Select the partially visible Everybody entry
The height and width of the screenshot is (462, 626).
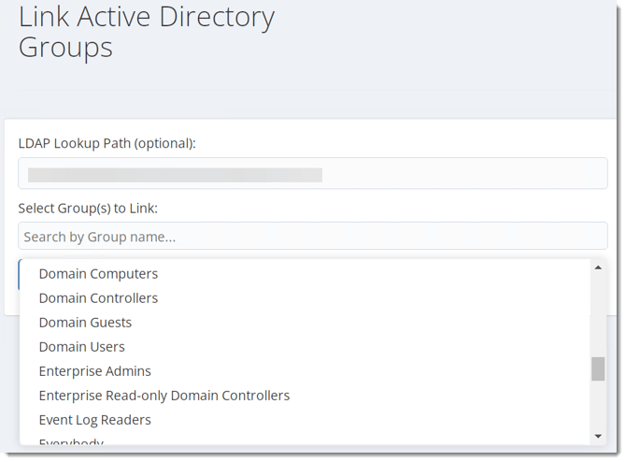71,441
